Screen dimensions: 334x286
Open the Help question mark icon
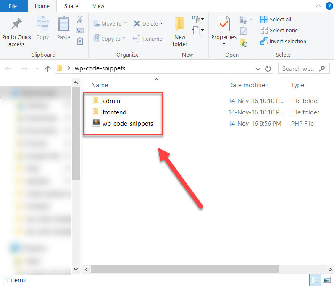coord(329,6)
